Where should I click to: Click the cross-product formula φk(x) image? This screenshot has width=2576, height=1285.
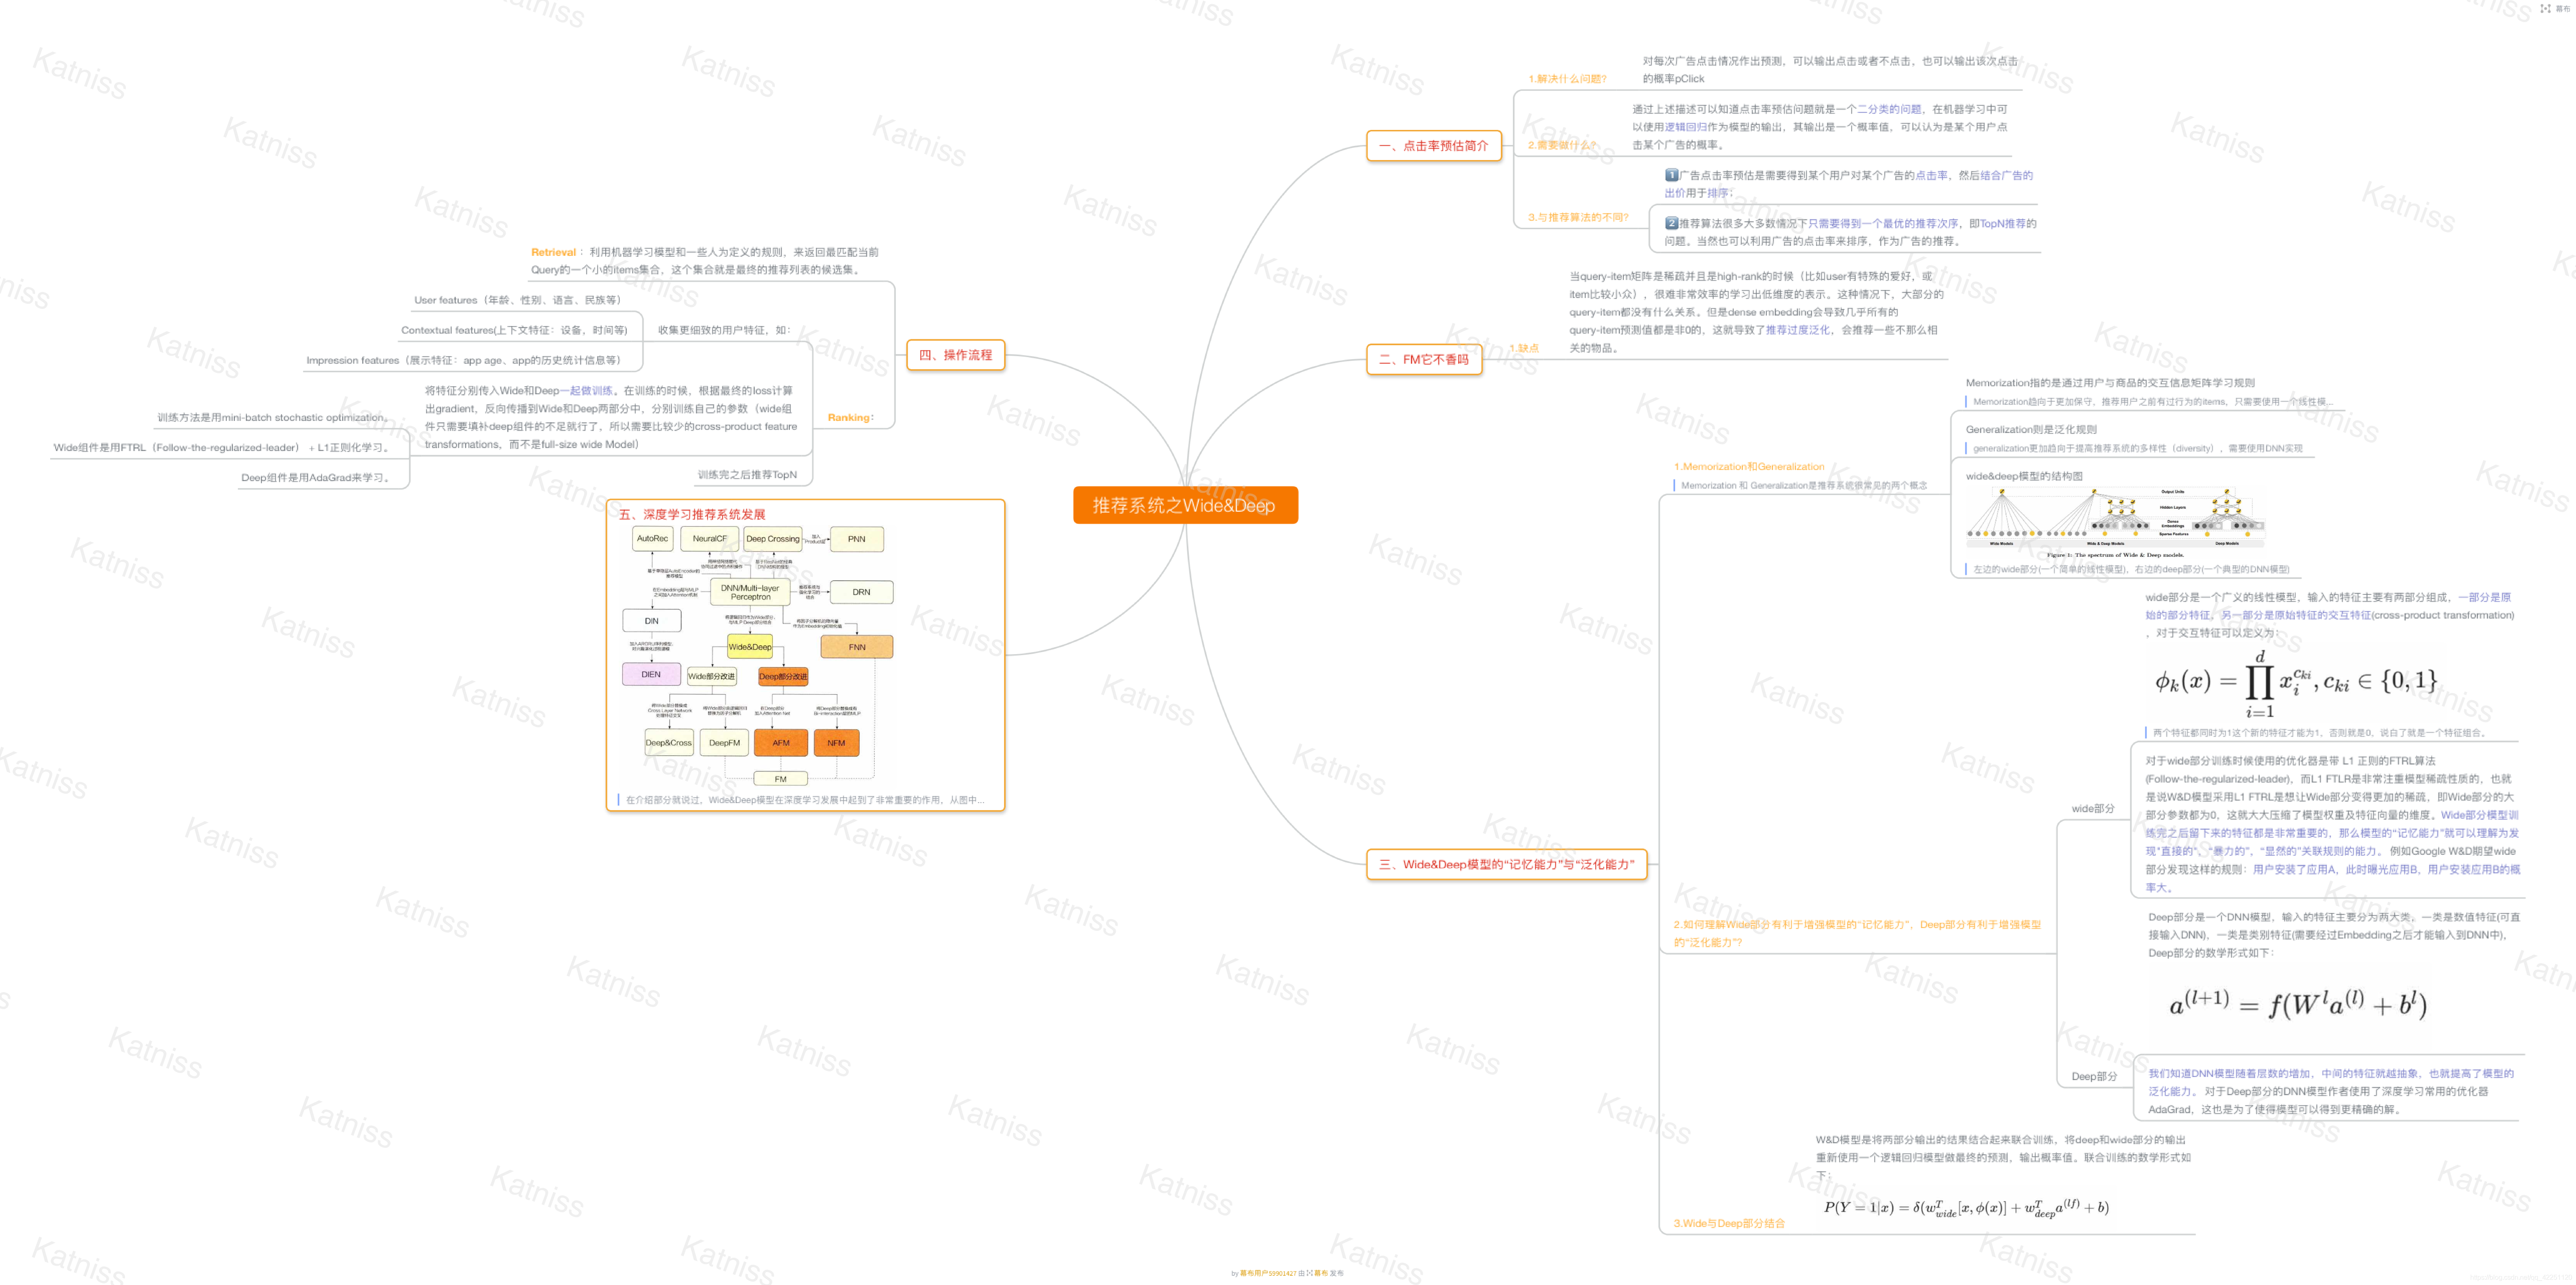click(x=2296, y=683)
